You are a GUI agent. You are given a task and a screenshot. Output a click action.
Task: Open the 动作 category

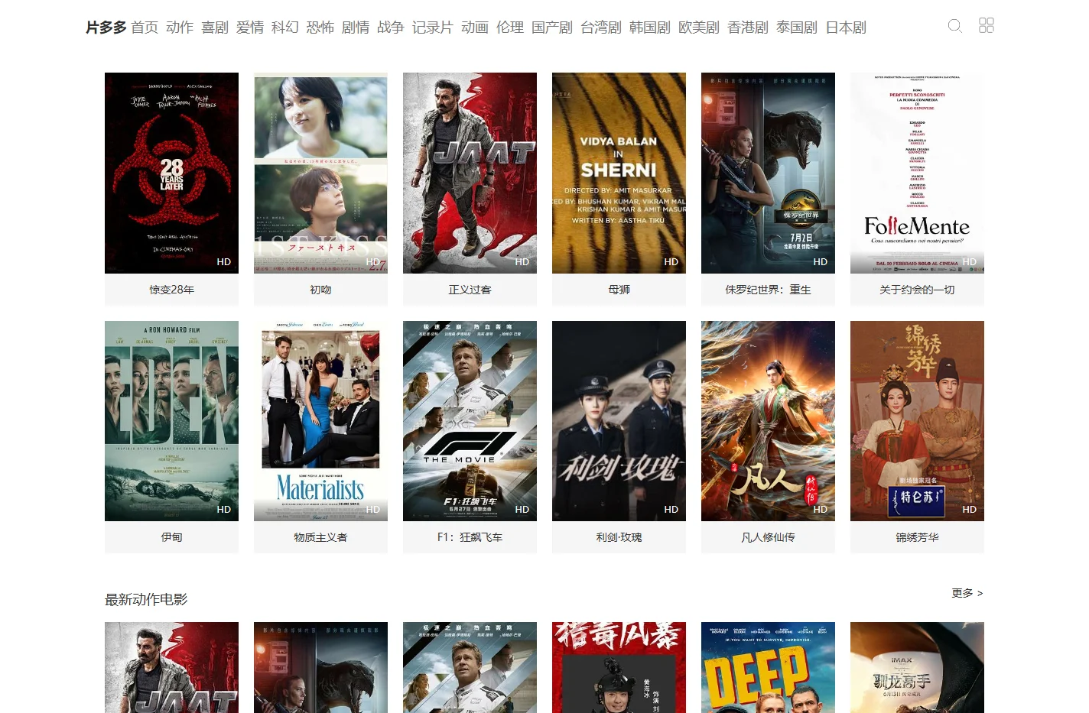point(180,28)
